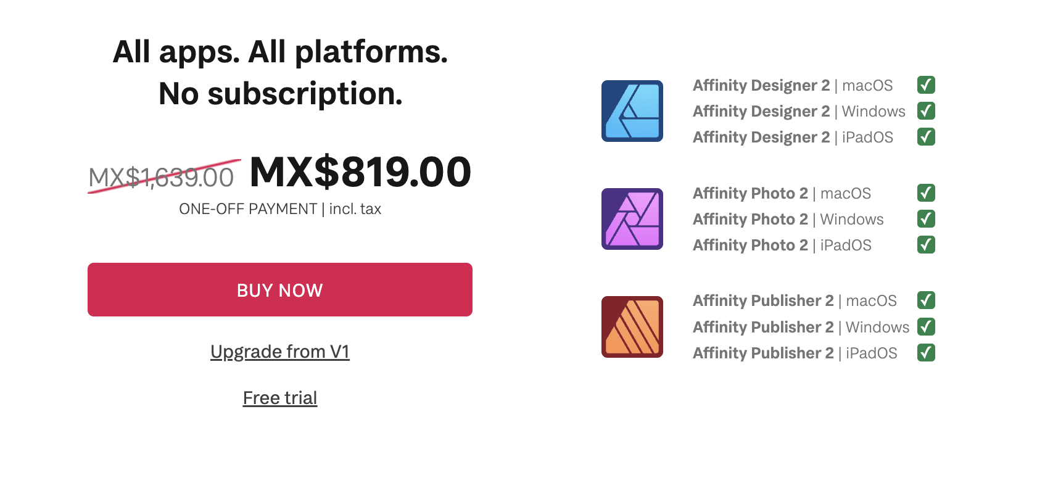This screenshot has width=1045, height=491.
Task: Click the Affinity Designer 2 macOS checkmark
Action: pos(926,85)
